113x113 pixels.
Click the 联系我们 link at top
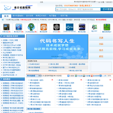110,2
